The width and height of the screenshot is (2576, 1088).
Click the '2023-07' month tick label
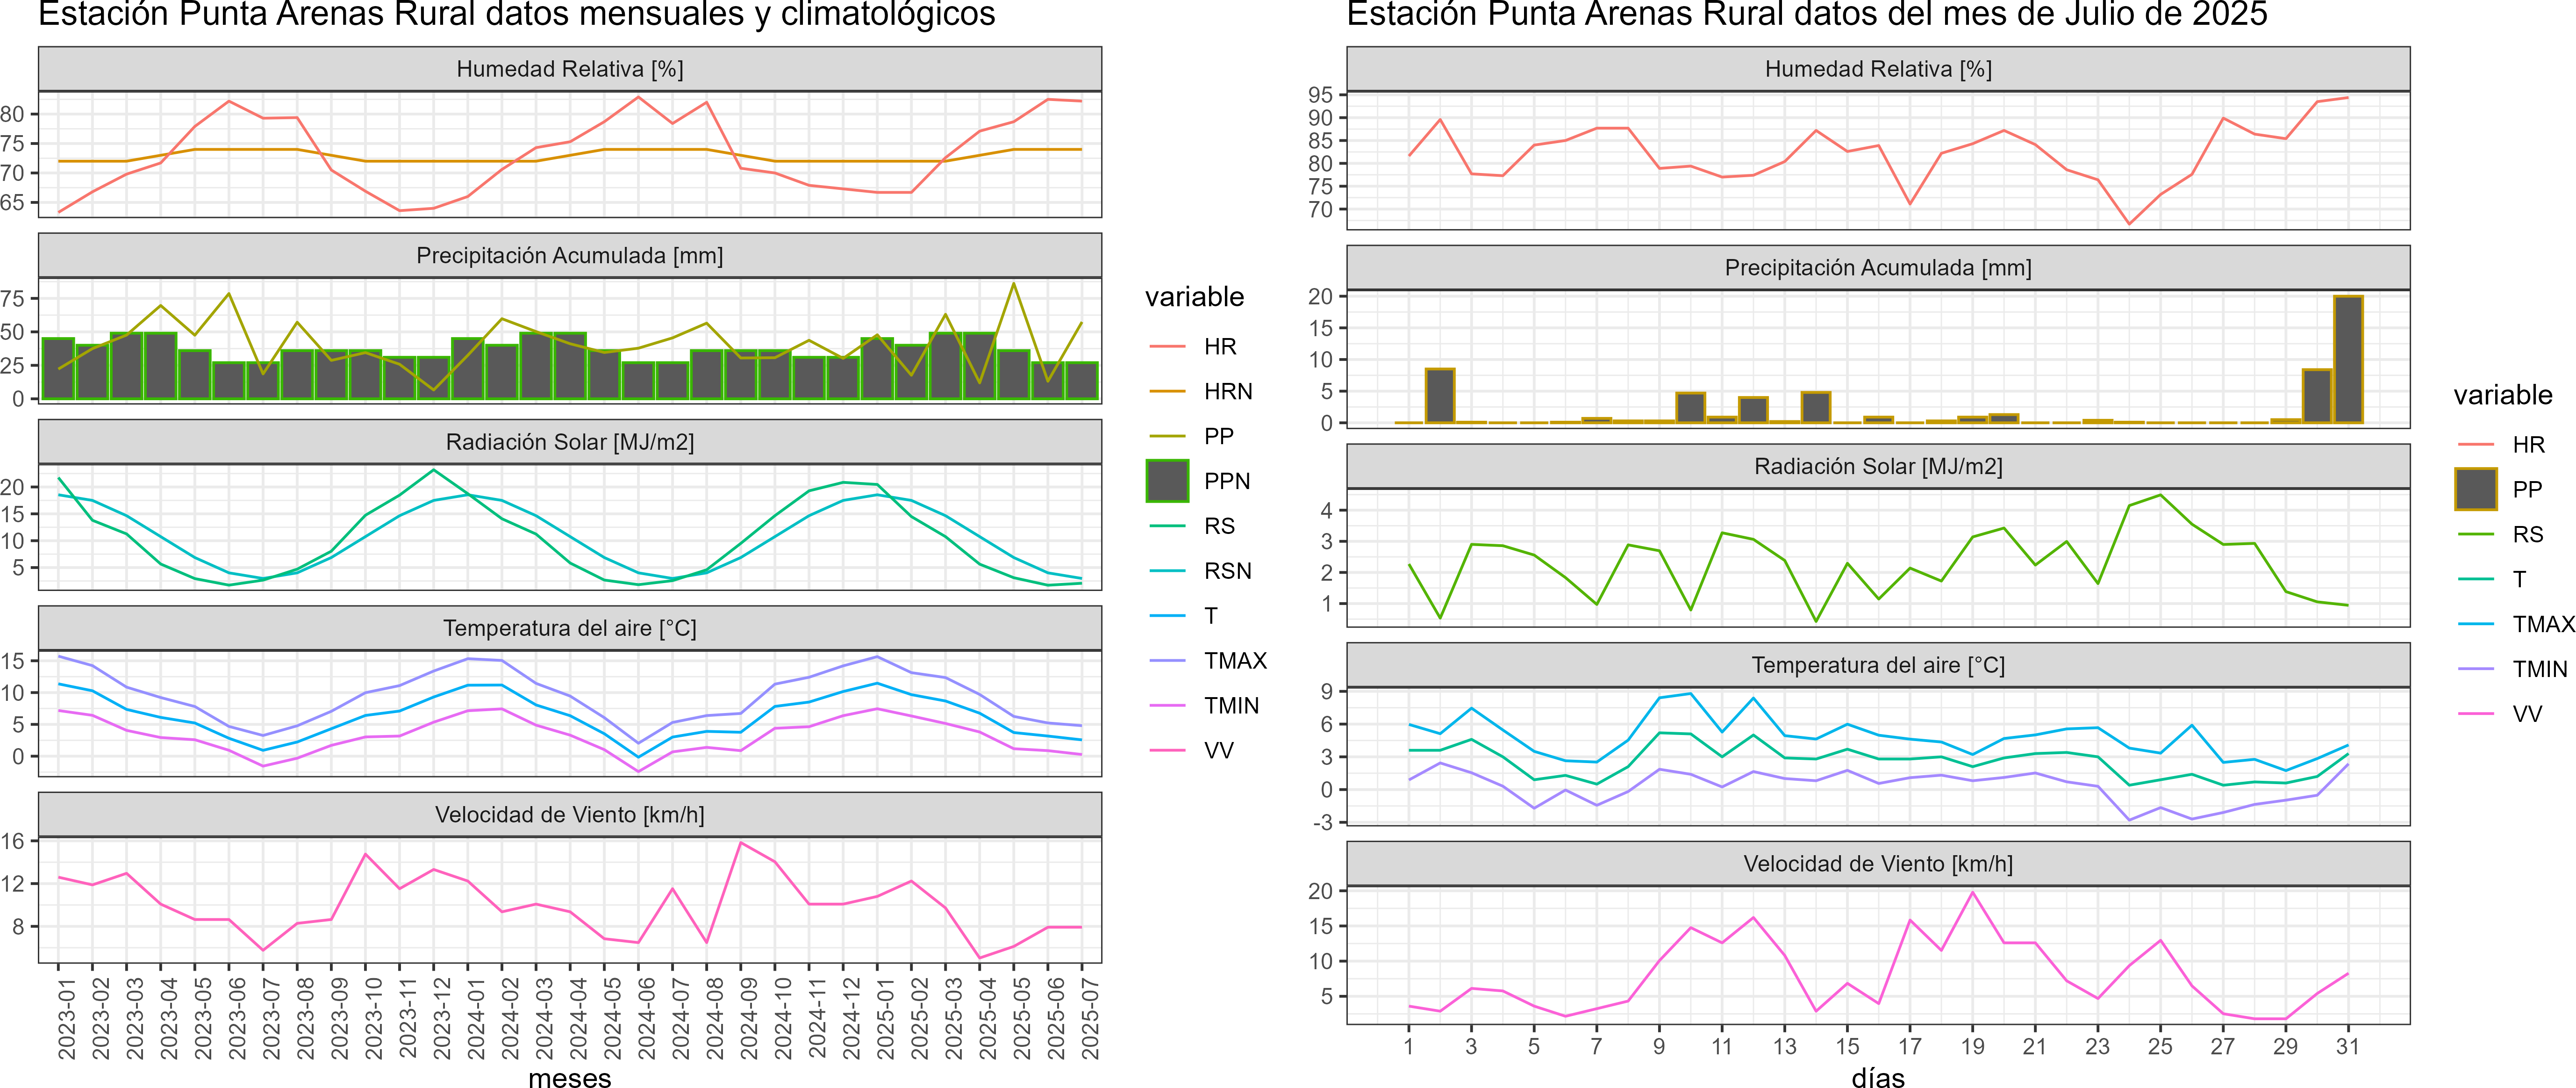(271, 1019)
